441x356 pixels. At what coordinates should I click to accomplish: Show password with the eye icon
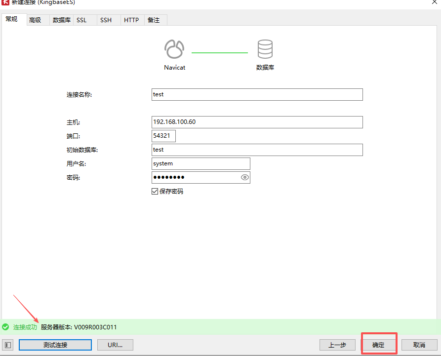tap(245, 177)
